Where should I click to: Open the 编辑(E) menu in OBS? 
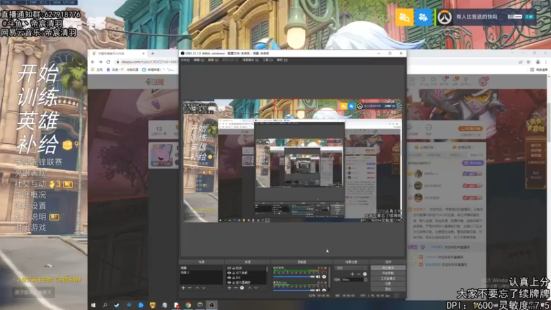tap(198, 60)
